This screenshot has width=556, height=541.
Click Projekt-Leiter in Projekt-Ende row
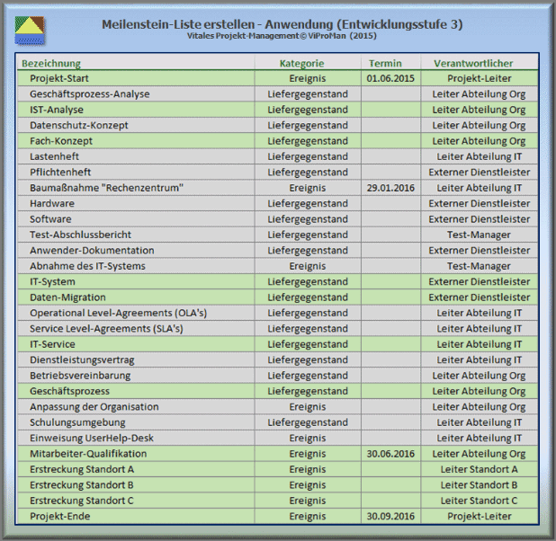click(x=480, y=516)
